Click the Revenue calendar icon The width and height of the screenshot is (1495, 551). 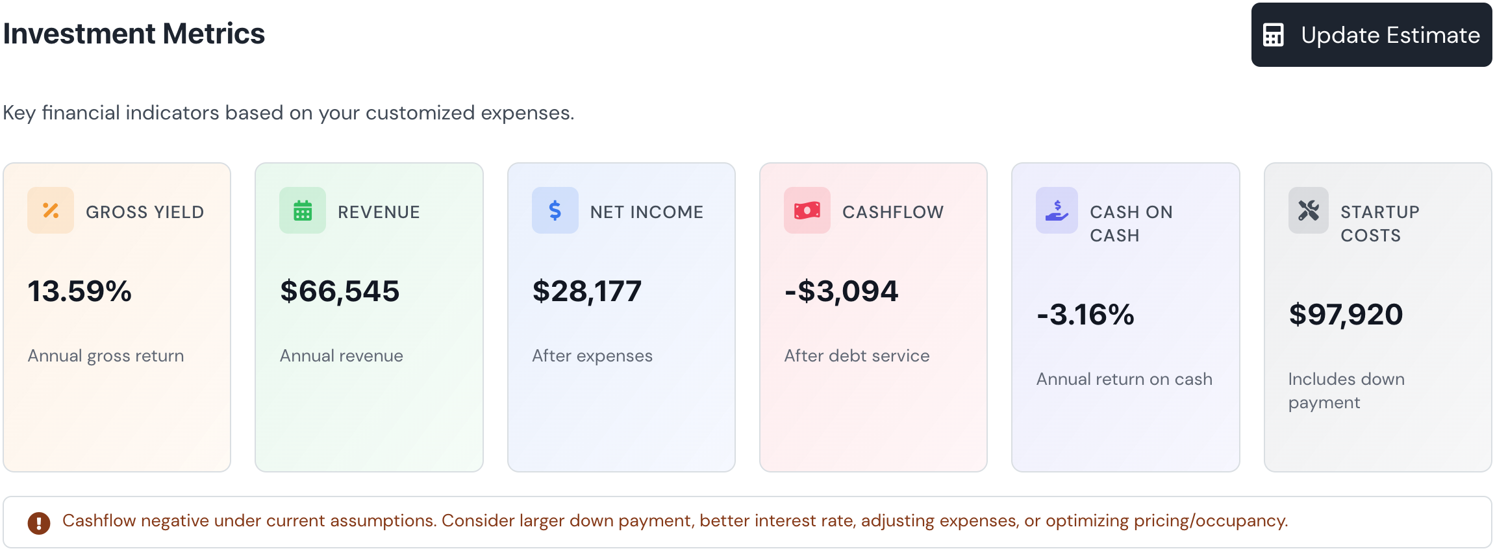coord(303,210)
